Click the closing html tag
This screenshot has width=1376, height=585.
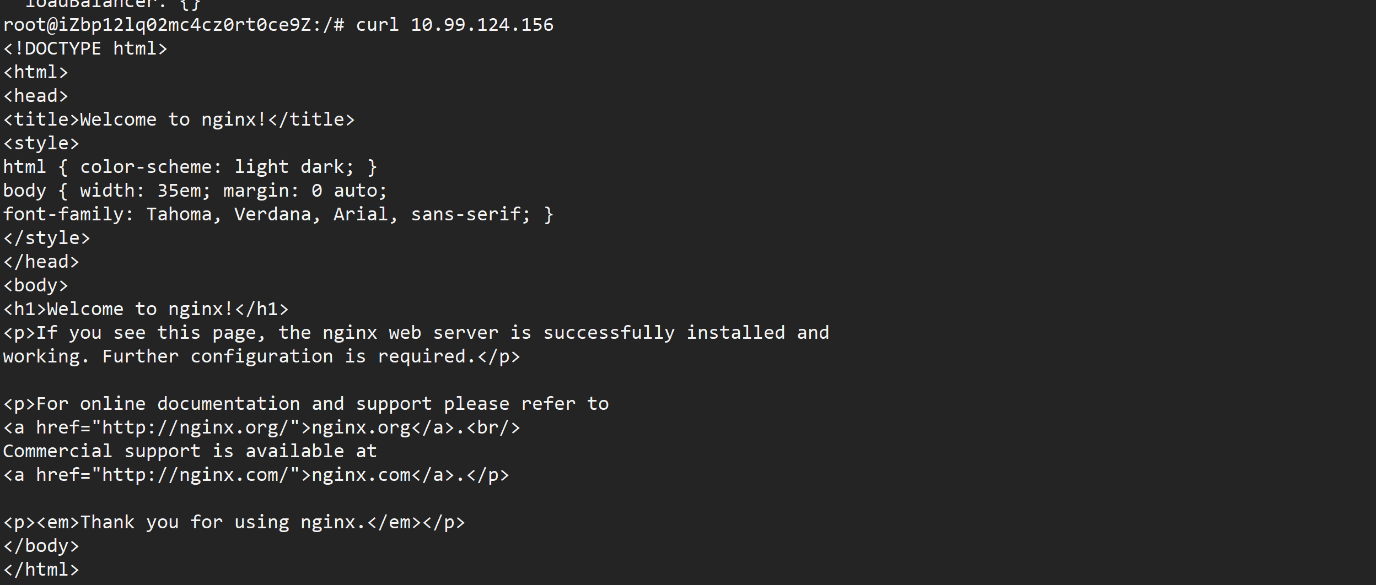(x=41, y=570)
